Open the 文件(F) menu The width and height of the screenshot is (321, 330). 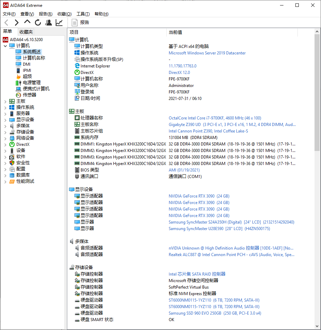pos(9,14)
